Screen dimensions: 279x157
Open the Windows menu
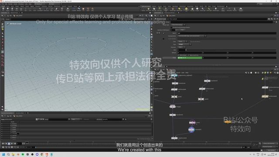coord(21,4)
